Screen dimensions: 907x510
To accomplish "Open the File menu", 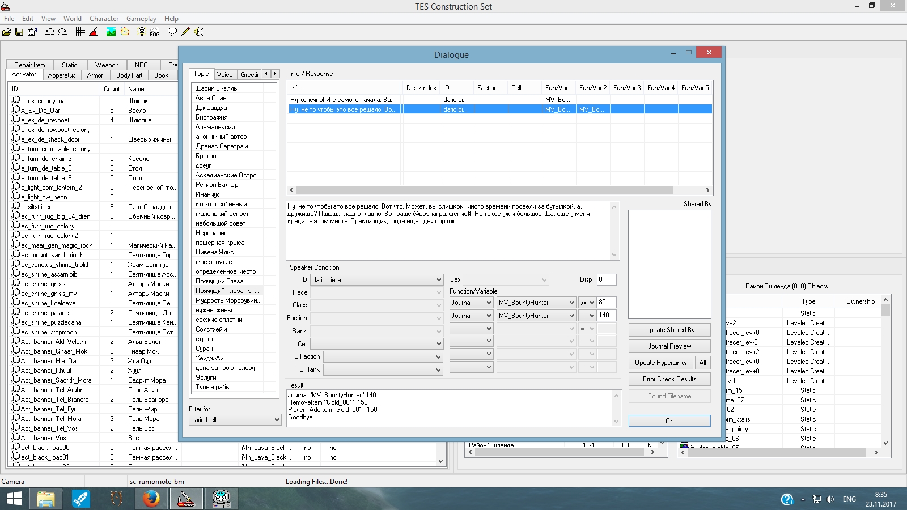I will (x=9, y=19).
